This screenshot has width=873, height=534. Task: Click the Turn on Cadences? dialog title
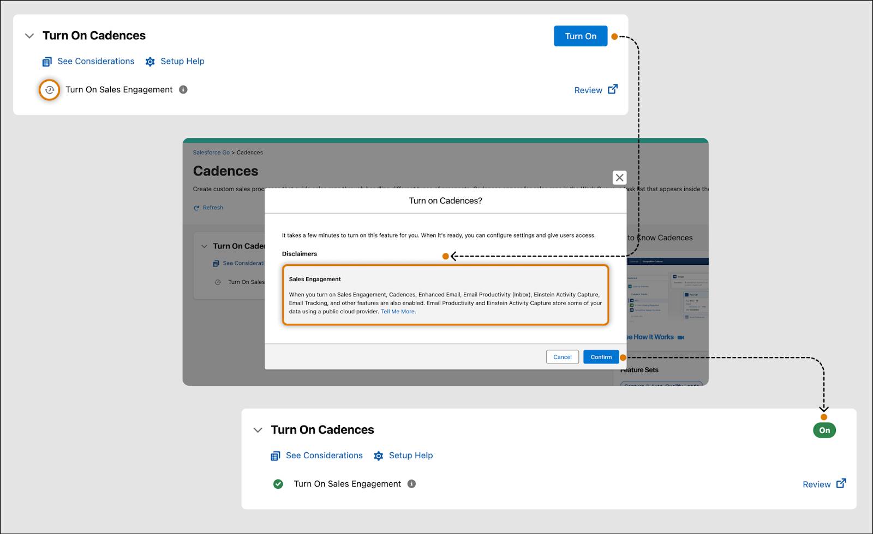pos(445,201)
